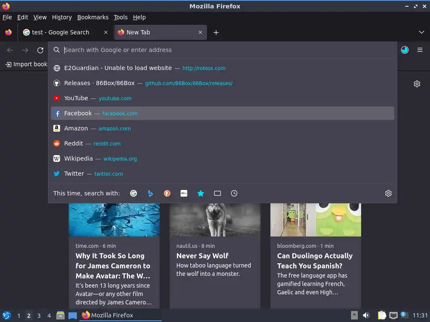Viewport: 430px width, 322px height.
Task: Search this time with Google icon
Action: pos(134,193)
